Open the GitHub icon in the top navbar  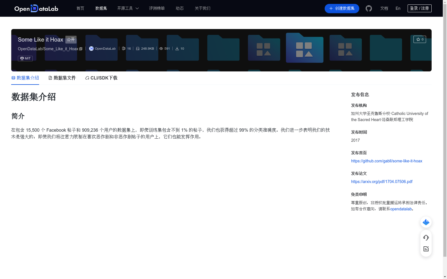coord(368,8)
